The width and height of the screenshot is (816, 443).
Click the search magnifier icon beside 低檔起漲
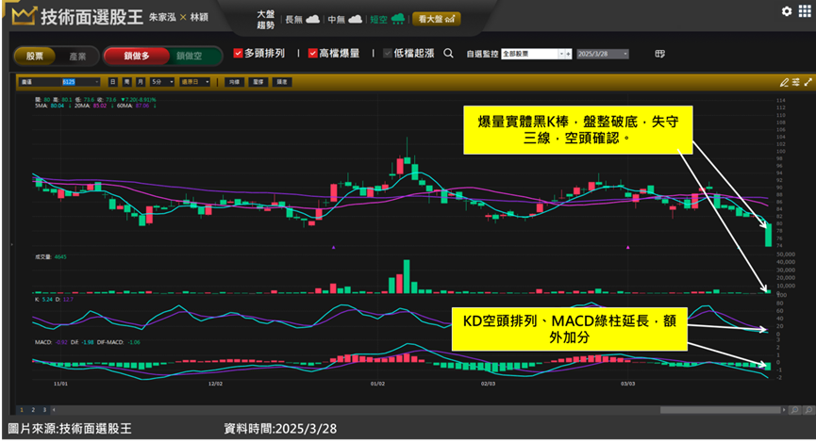coord(448,53)
